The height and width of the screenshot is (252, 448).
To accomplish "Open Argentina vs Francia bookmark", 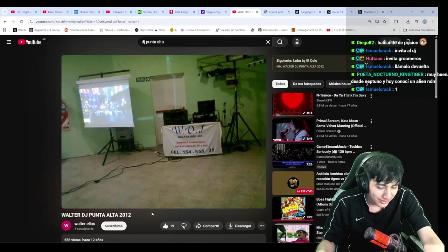I will [x=45, y=30].
